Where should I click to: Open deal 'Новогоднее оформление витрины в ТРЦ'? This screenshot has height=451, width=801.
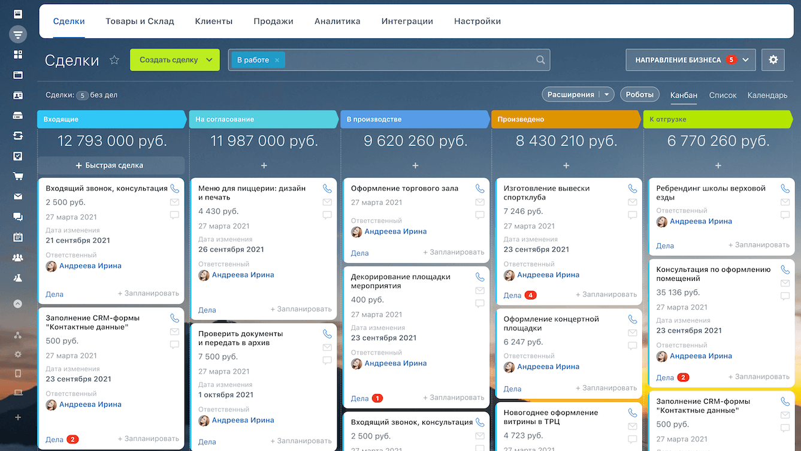point(551,417)
